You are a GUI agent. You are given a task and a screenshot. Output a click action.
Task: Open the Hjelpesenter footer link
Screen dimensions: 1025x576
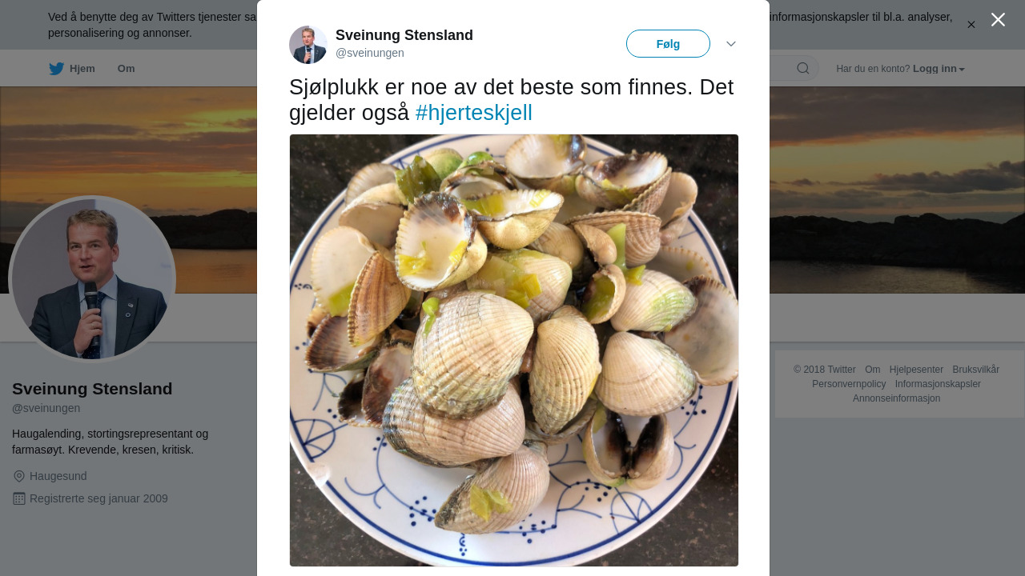tap(916, 370)
